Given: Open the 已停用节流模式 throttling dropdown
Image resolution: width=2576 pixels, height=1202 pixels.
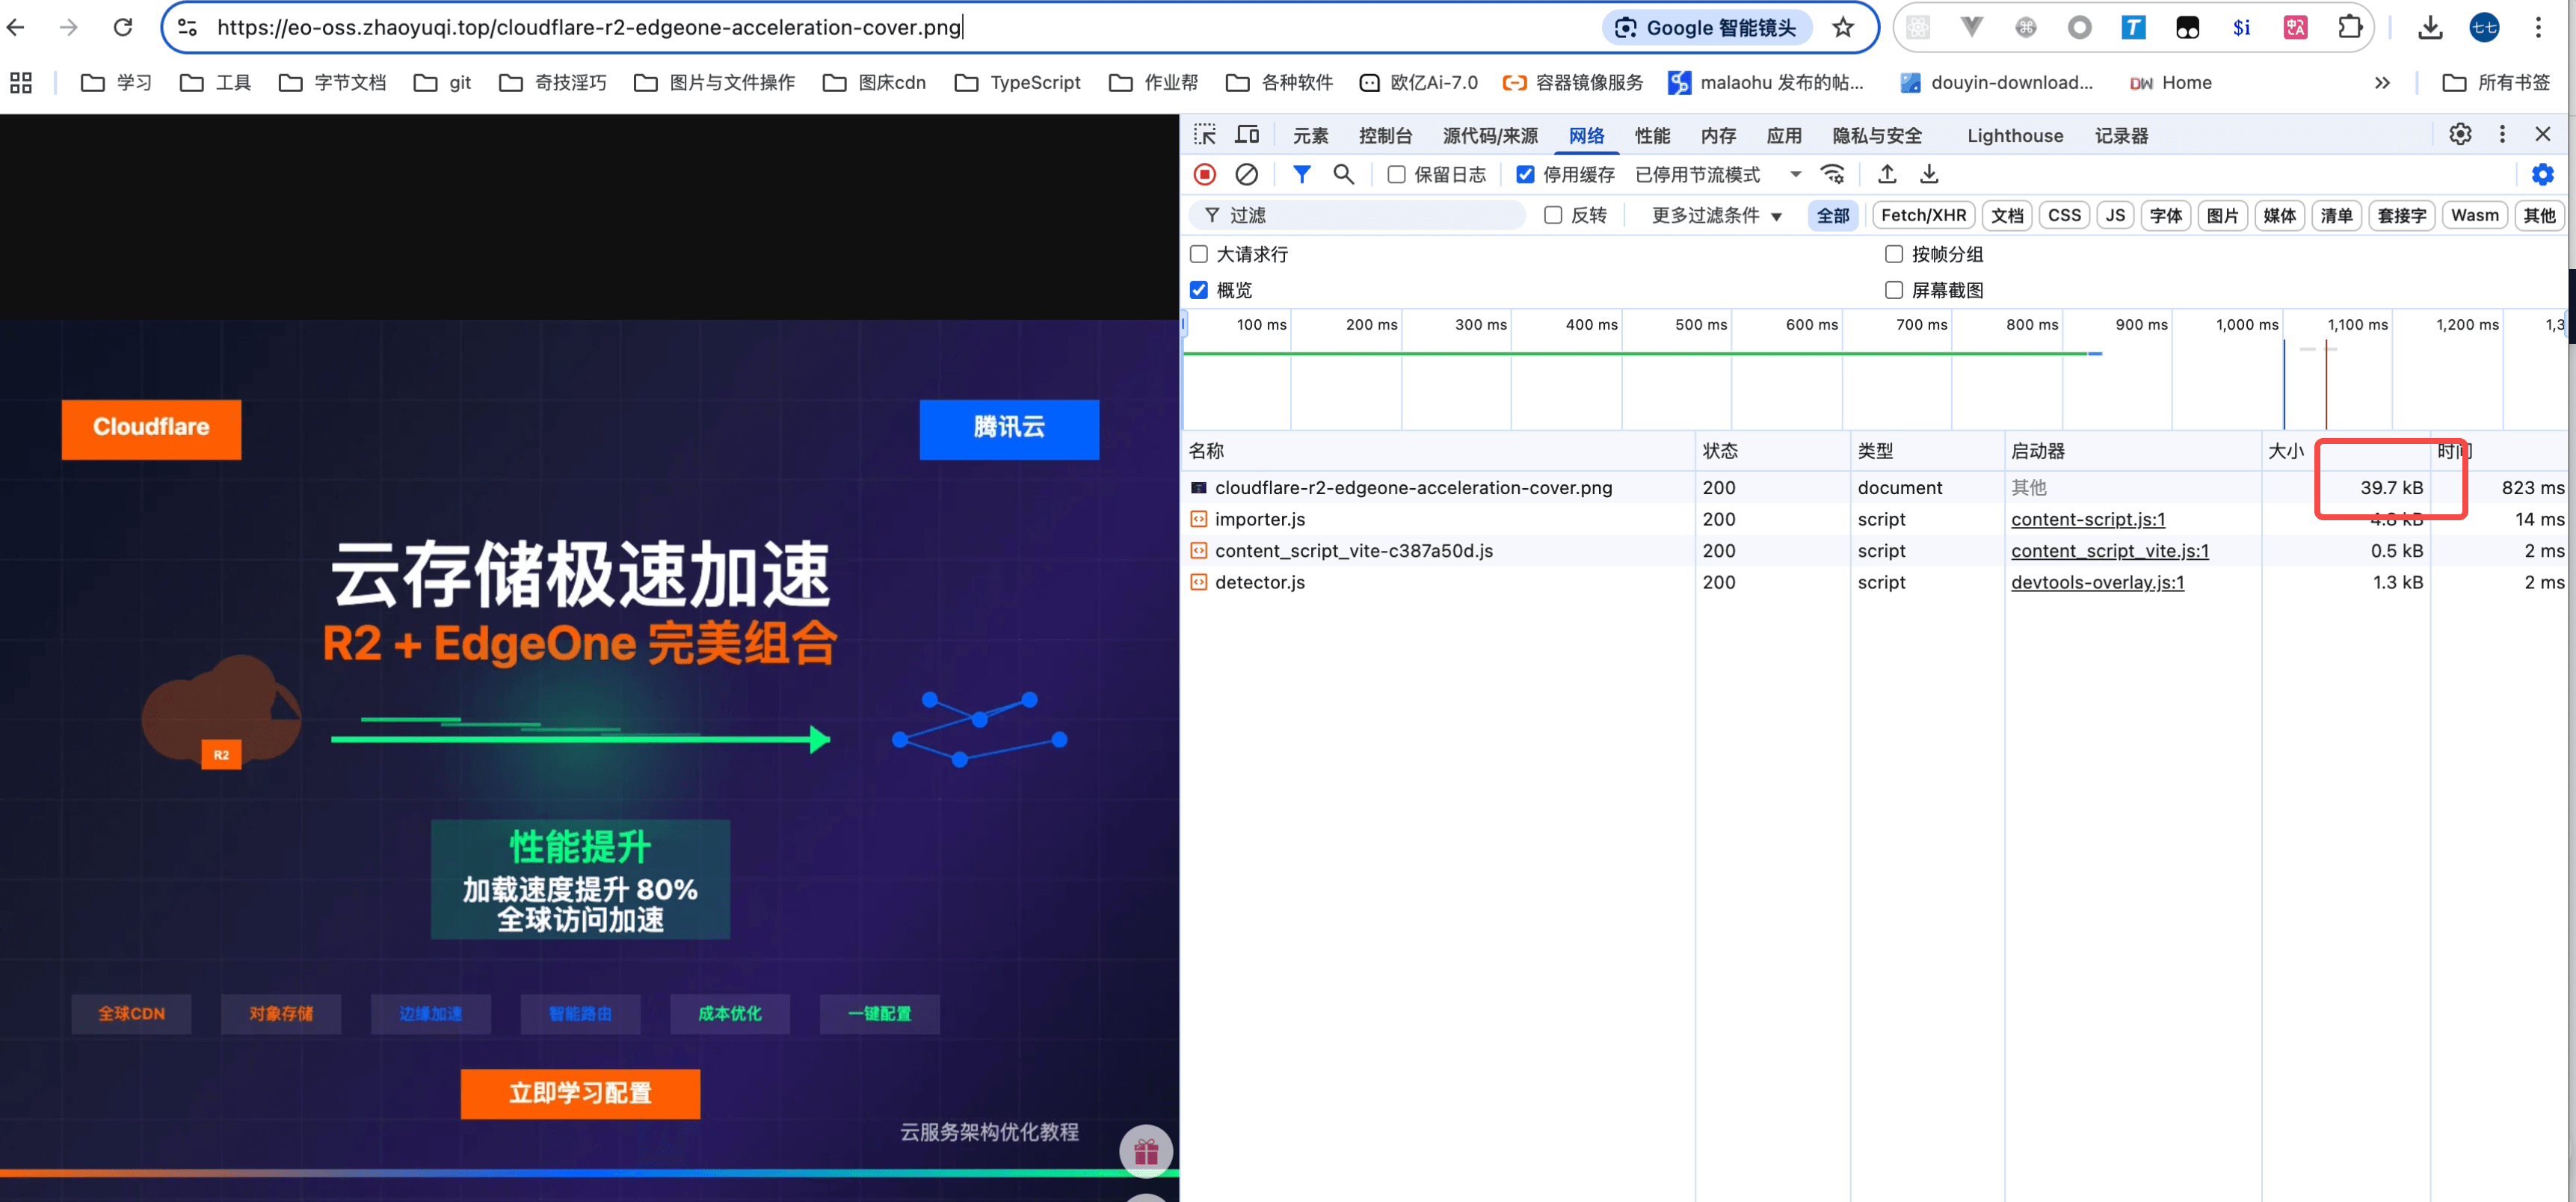Looking at the screenshot, I should point(1718,175).
